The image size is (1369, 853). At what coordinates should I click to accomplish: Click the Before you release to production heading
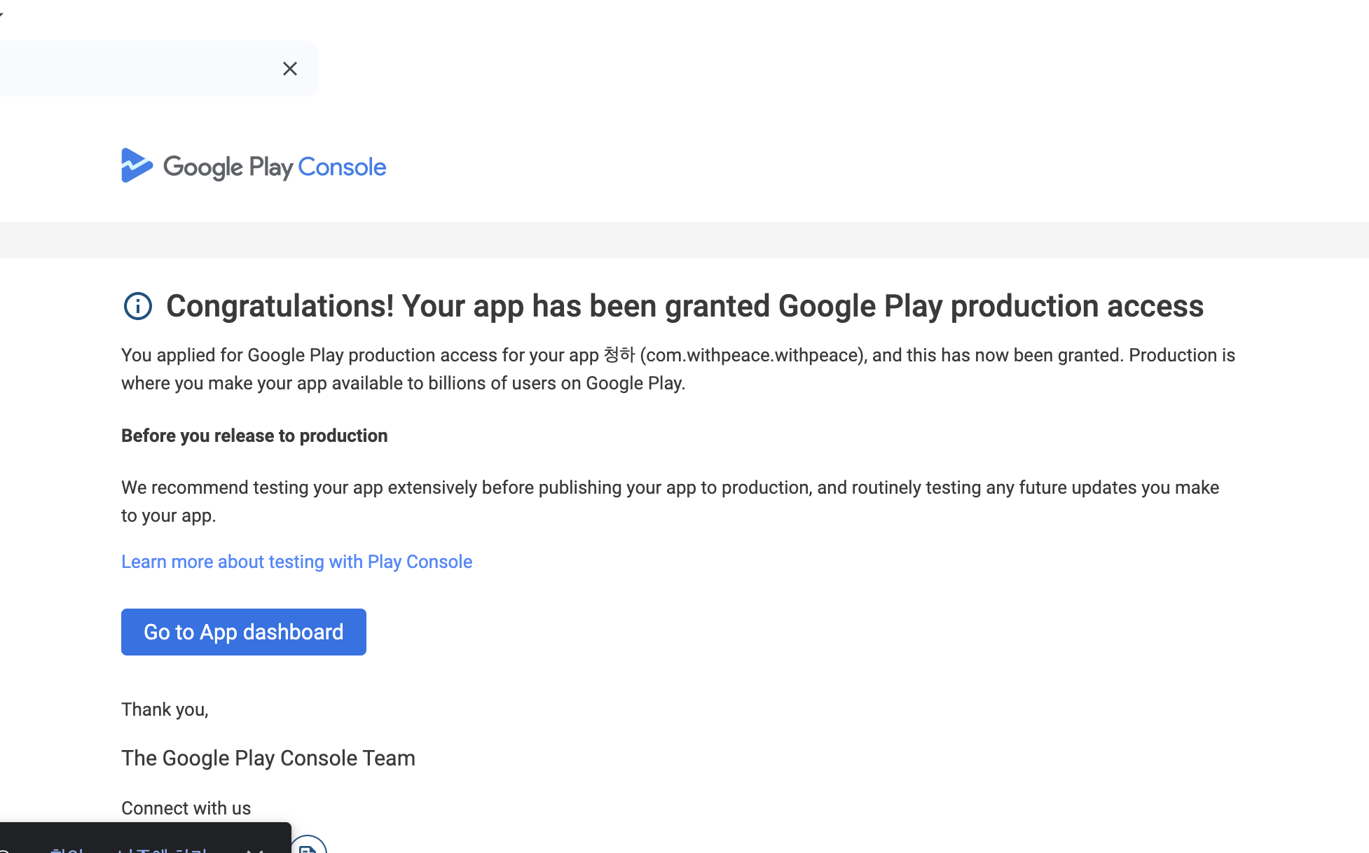coord(254,436)
